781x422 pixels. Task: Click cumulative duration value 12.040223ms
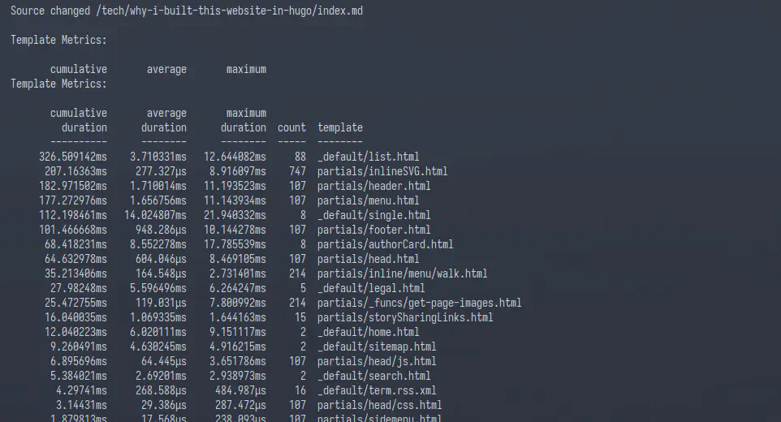click(76, 332)
